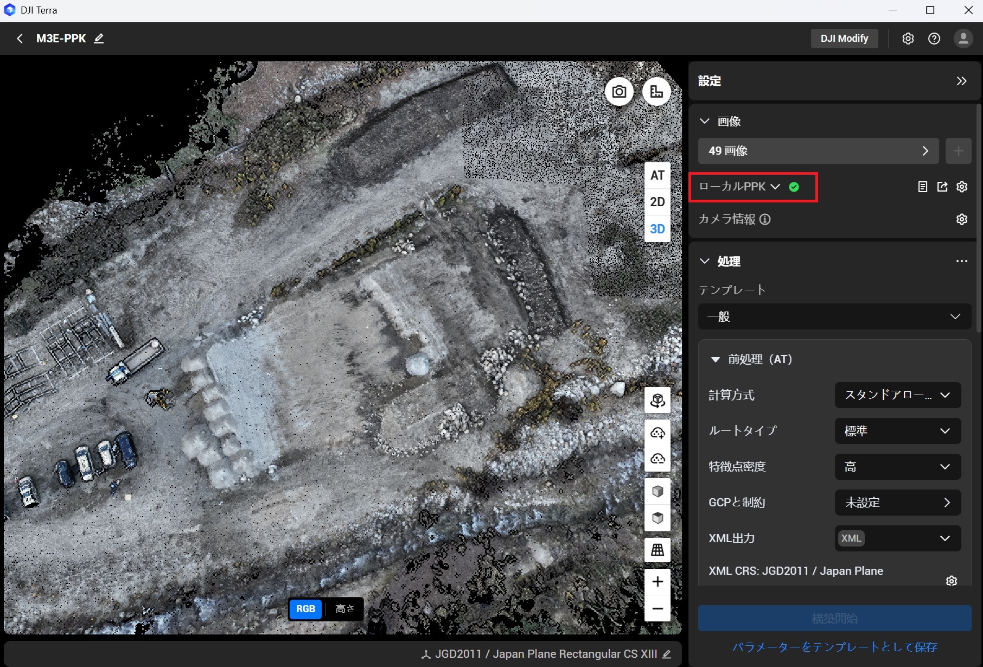983x667 pixels.
Task: Switch point cloud coloring to 高さ
Action: point(344,608)
